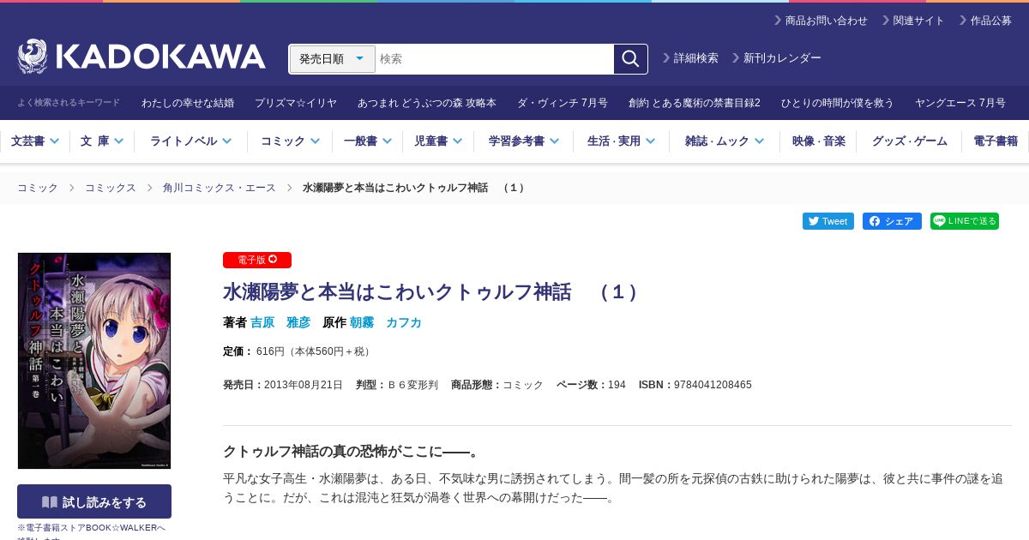Select keyword 創約 とある魔術の禁書目録2
Image resolution: width=1029 pixels, height=540 pixels.
(695, 103)
